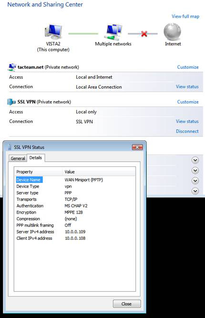
Task: Select the Encryption row
Action: pyautogui.click(x=75, y=212)
